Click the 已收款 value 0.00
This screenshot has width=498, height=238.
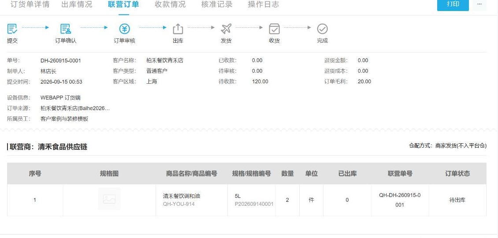click(x=257, y=61)
